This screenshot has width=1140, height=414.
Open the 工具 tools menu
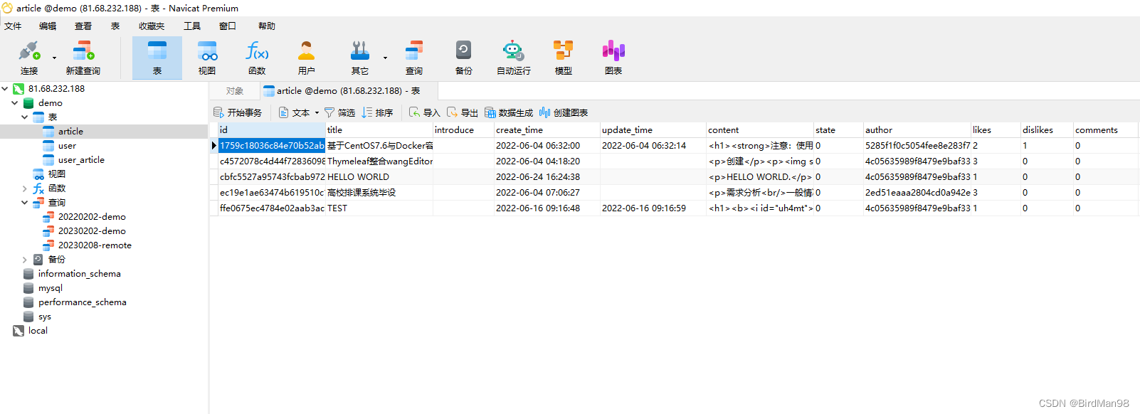tap(192, 26)
